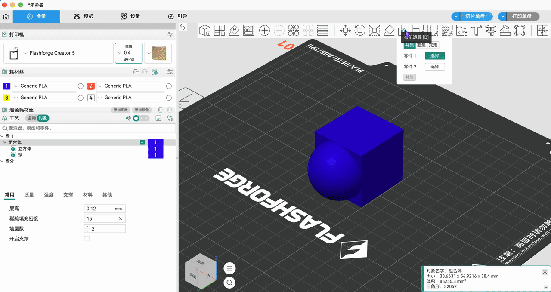
Task: Select the Scale tool icon
Action: [375, 30]
